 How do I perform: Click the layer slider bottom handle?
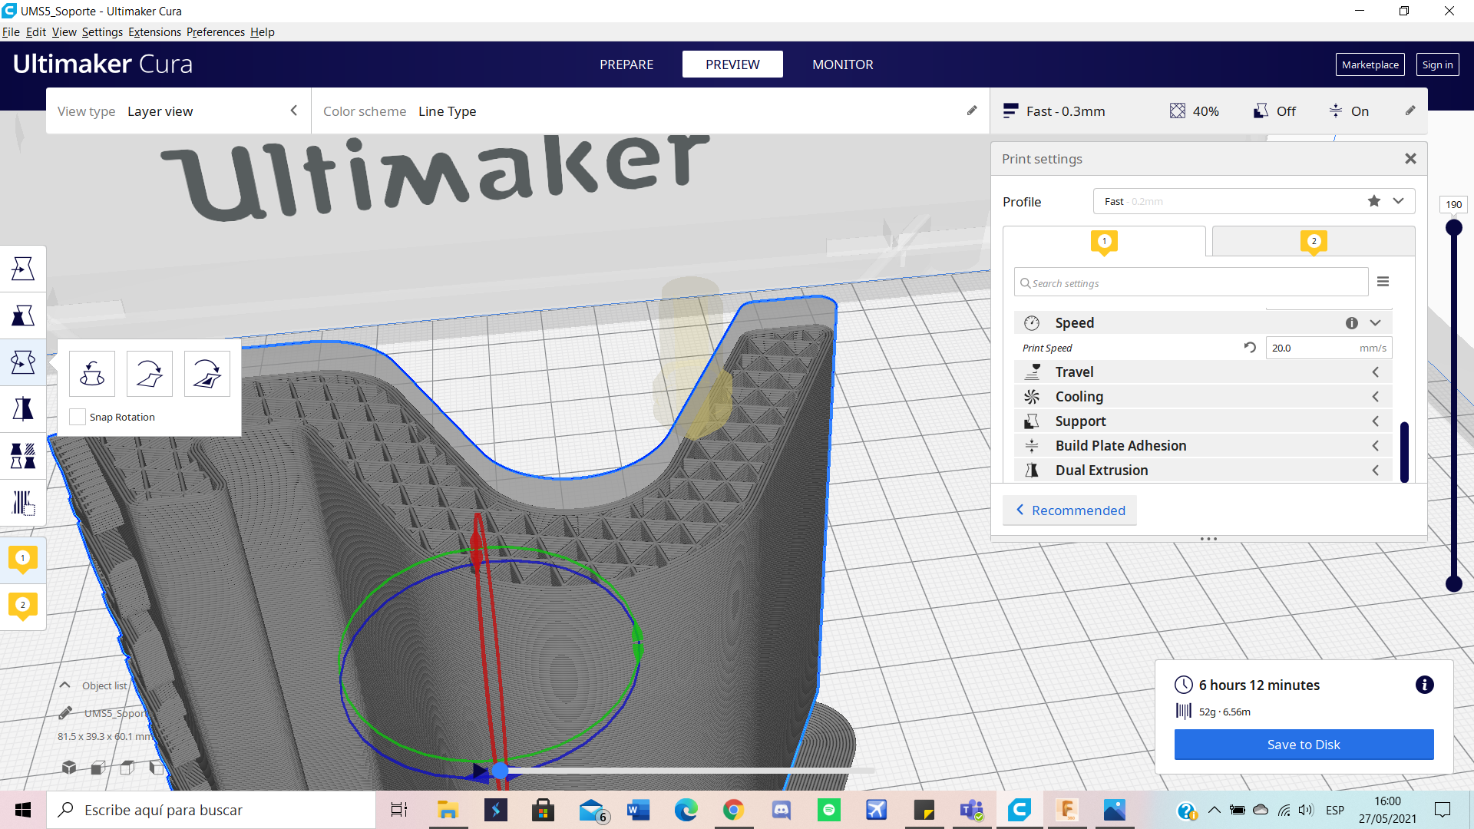point(1453,584)
